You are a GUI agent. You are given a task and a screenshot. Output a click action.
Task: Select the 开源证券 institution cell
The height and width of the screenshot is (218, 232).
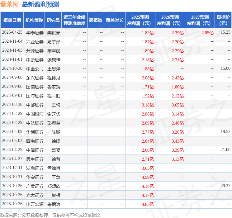[x=35, y=51]
